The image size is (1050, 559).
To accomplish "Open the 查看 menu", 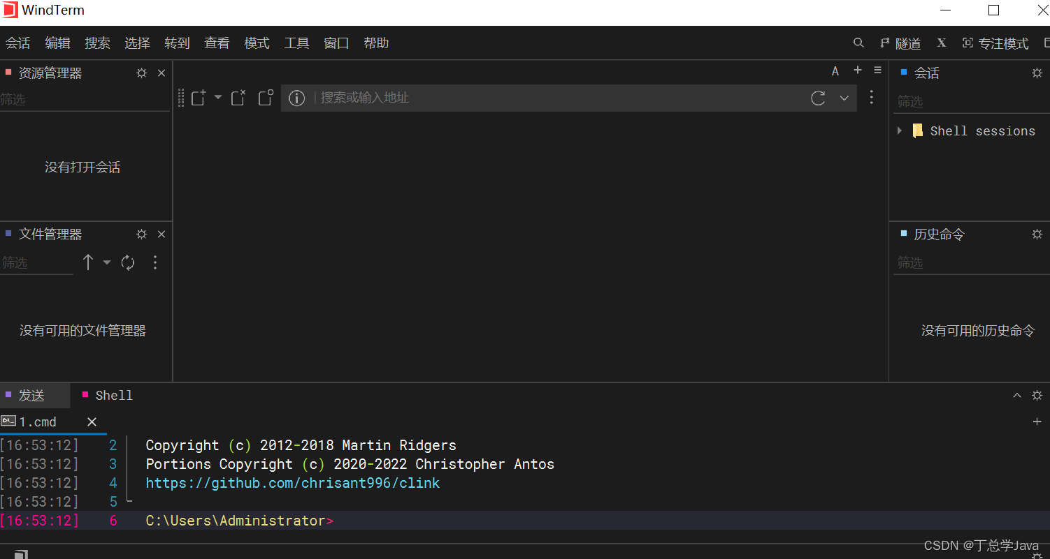I will (217, 43).
